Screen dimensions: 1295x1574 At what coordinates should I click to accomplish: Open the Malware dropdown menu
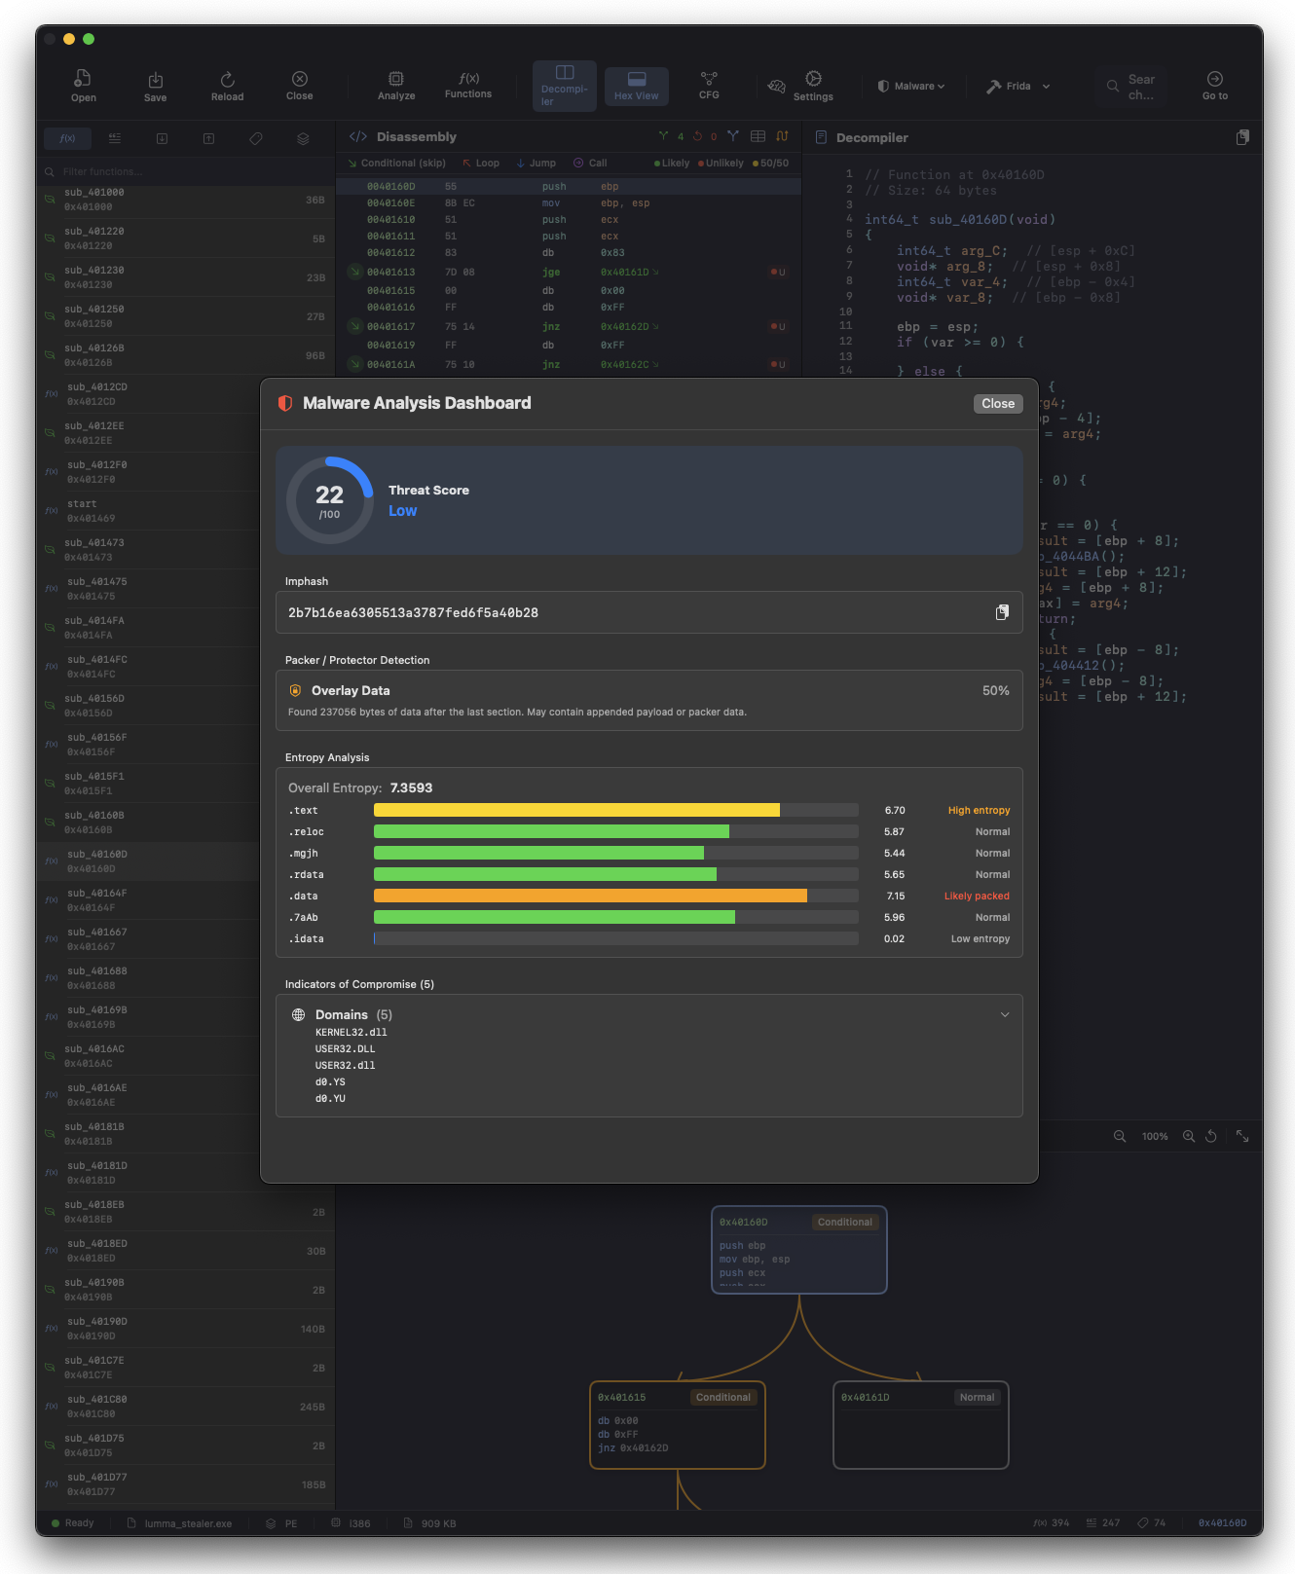point(911,86)
